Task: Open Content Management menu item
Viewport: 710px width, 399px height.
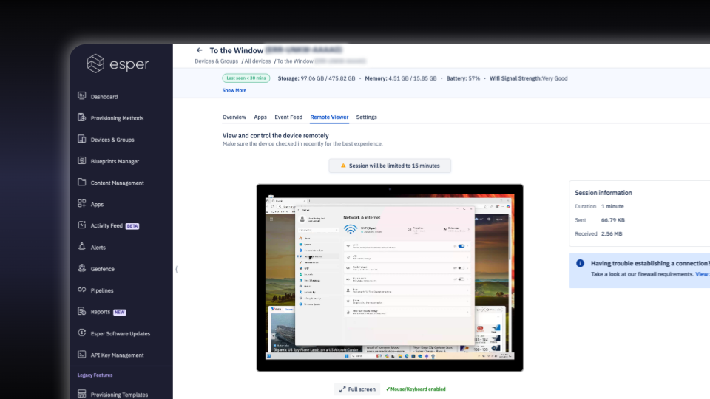Action: click(x=118, y=183)
